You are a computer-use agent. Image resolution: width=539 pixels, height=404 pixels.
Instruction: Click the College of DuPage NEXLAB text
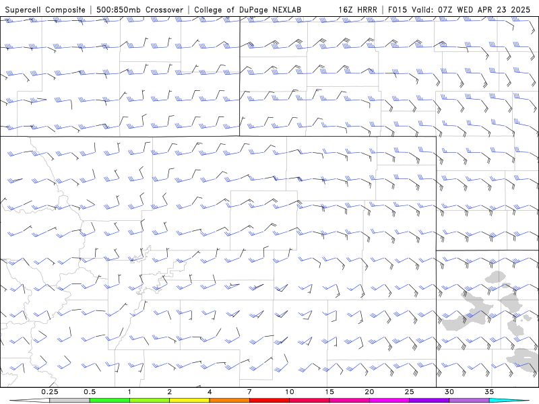point(247,9)
